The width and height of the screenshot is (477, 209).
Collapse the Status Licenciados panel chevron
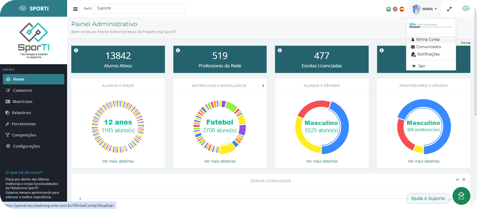pyautogui.click(x=457, y=180)
